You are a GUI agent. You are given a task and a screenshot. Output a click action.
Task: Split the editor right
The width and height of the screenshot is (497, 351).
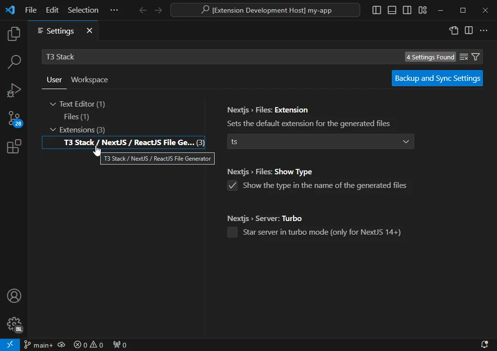(468, 30)
